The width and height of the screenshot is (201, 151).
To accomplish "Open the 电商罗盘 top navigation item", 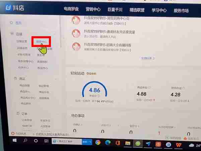I will [71, 9].
